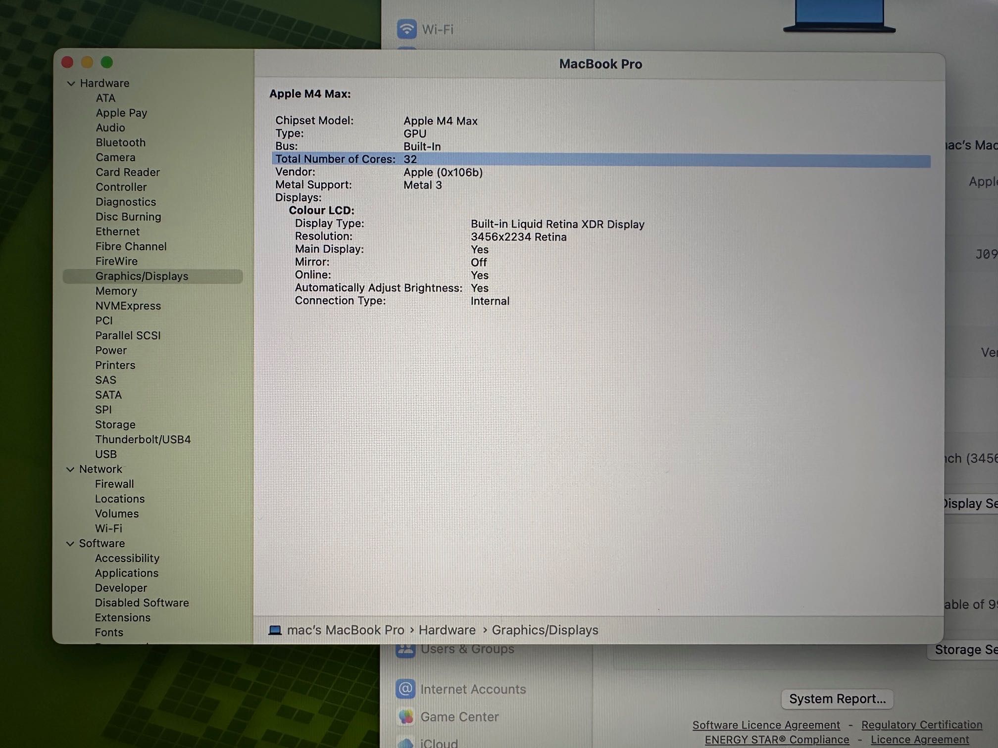Viewport: 998px width, 748px height.
Task: Click Metal Support value Metal 3
Action: point(422,185)
